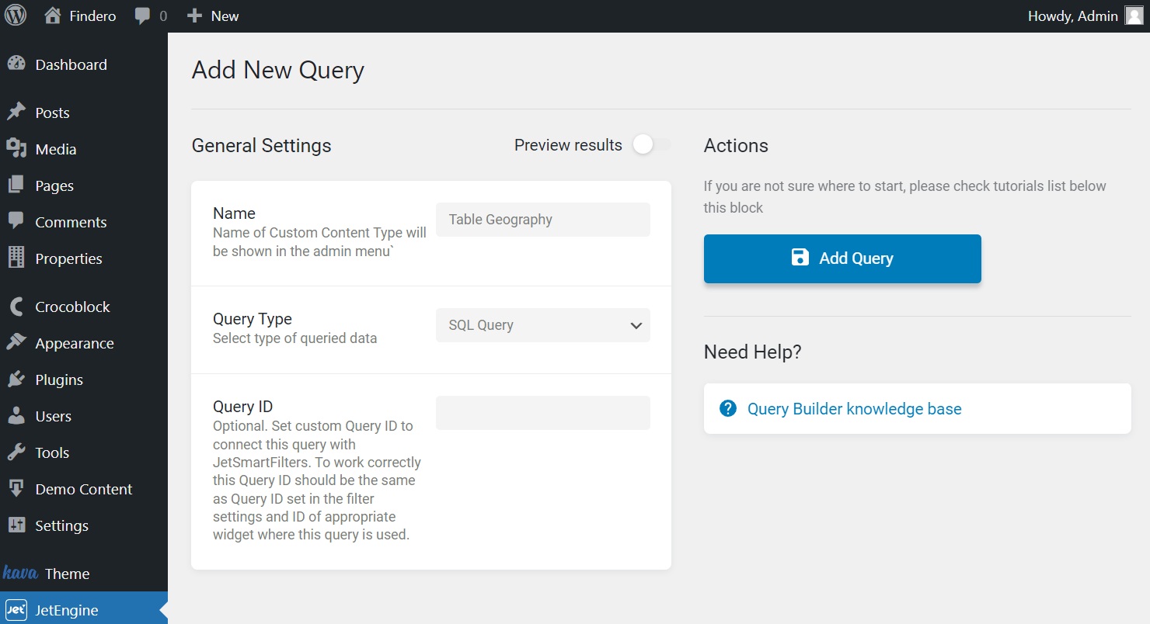Image resolution: width=1150 pixels, height=624 pixels.
Task: Click the Crocoblock crescent icon
Action: [16, 307]
